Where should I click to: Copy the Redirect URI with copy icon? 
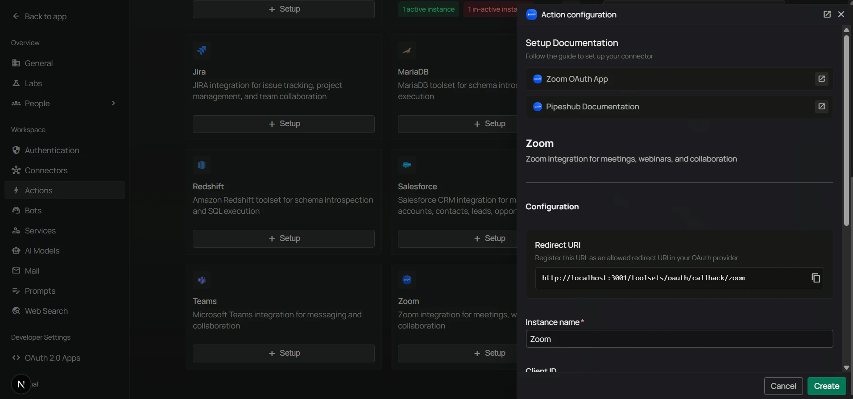(x=816, y=278)
